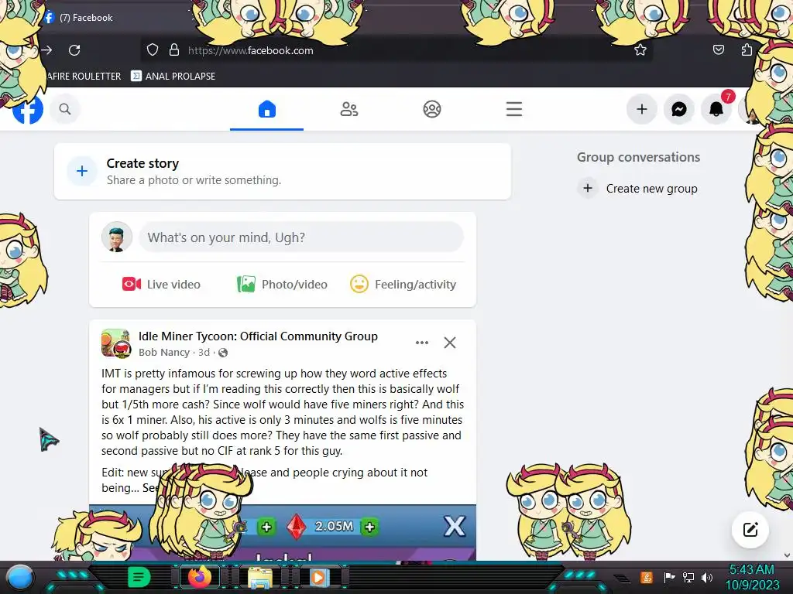This screenshot has width=793, height=594.
Task: Open Idle Miner Tycoon group link
Action: (258, 336)
